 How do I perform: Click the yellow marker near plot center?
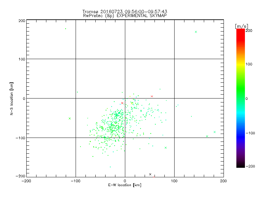point(132,103)
